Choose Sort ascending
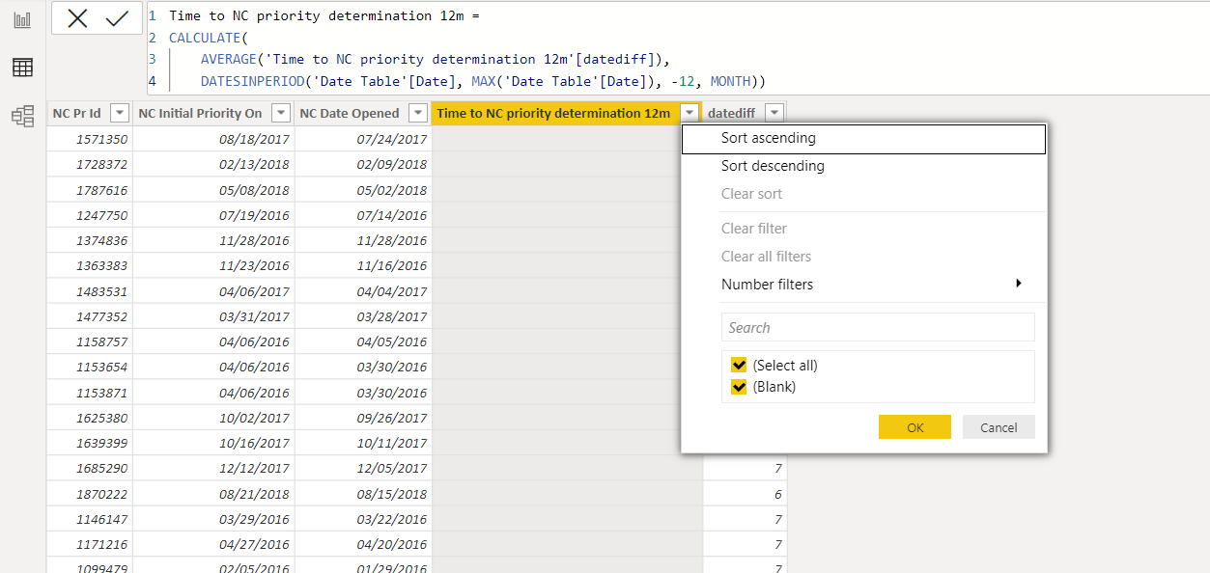Screen dimensions: 1210x573 tap(864, 138)
